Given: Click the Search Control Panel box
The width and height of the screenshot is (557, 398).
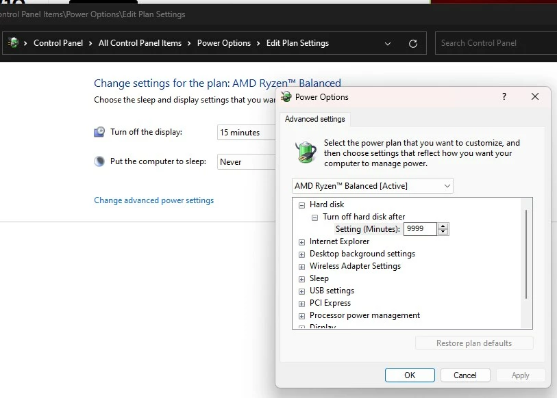Looking at the screenshot, I should pyautogui.click(x=496, y=43).
